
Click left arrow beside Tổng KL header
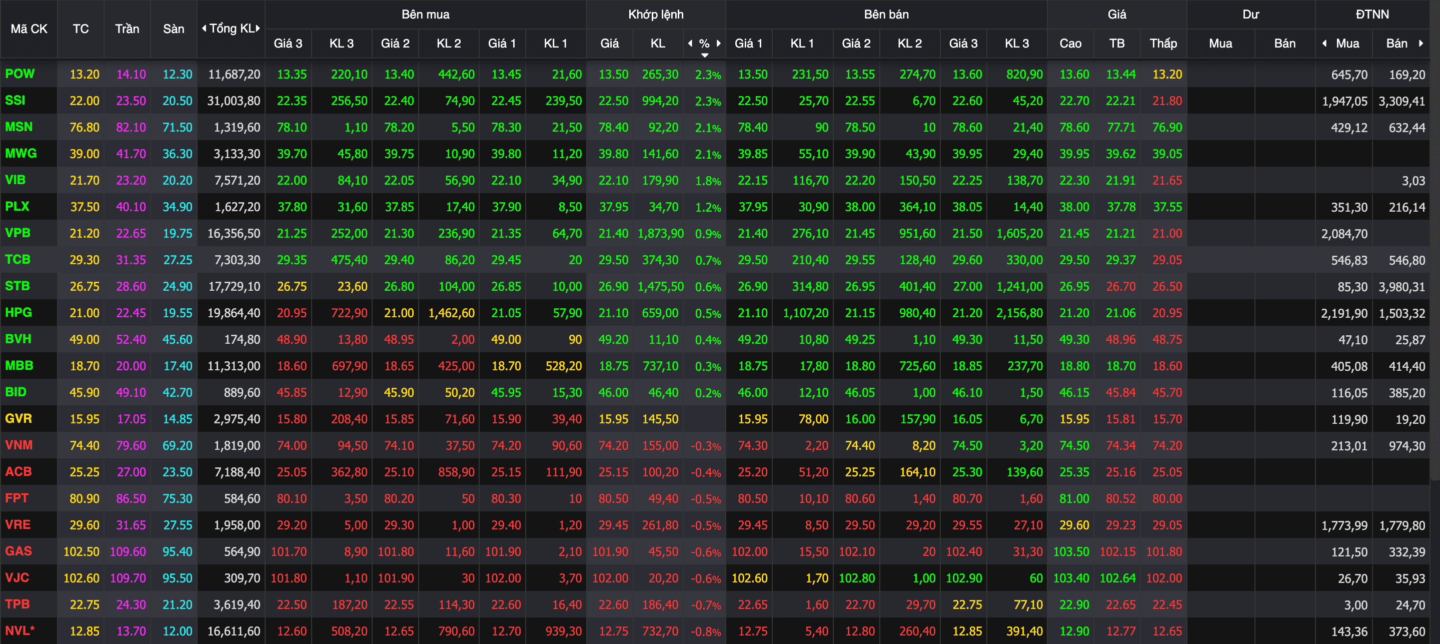[204, 28]
